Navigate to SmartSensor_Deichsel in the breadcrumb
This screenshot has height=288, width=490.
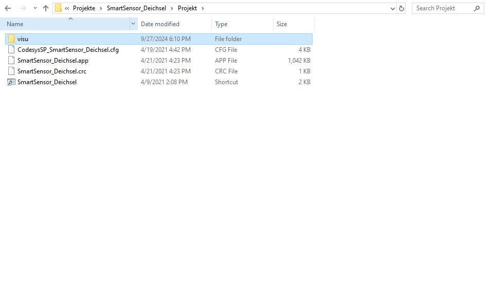[x=136, y=8]
